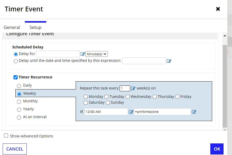Choose Delay until date expression option
232x155 pixels.
point(16,61)
